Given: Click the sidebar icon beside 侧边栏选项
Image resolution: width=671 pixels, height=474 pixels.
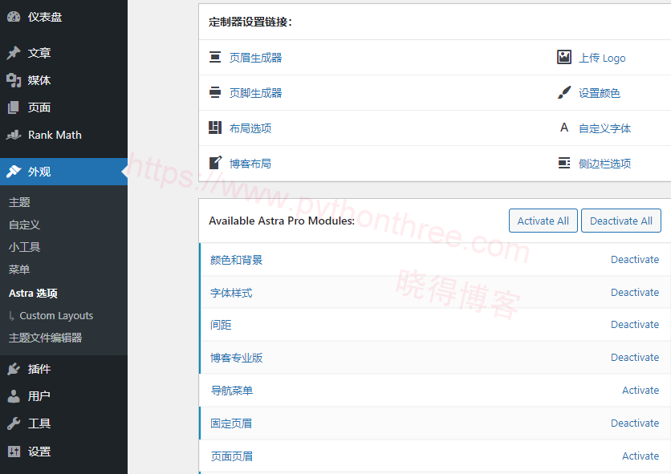Looking at the screenshot, I should 564,163.
